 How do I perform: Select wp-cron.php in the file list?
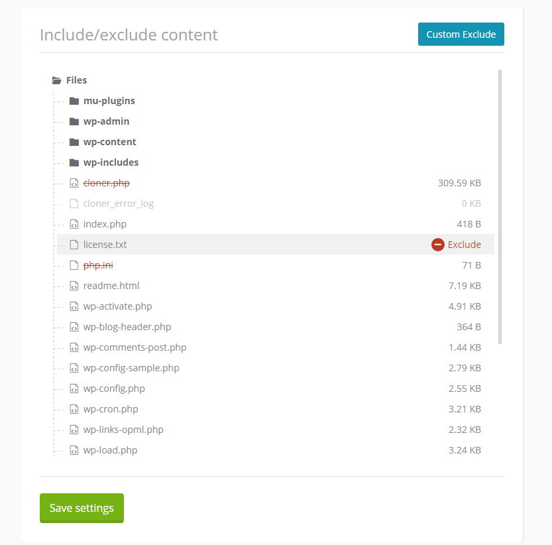111,409
